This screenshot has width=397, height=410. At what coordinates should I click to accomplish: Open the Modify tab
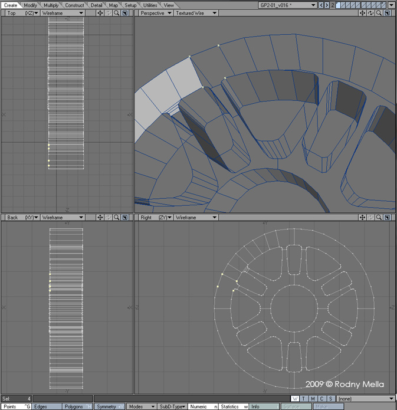pyautogui.click(x=30, y=5)
